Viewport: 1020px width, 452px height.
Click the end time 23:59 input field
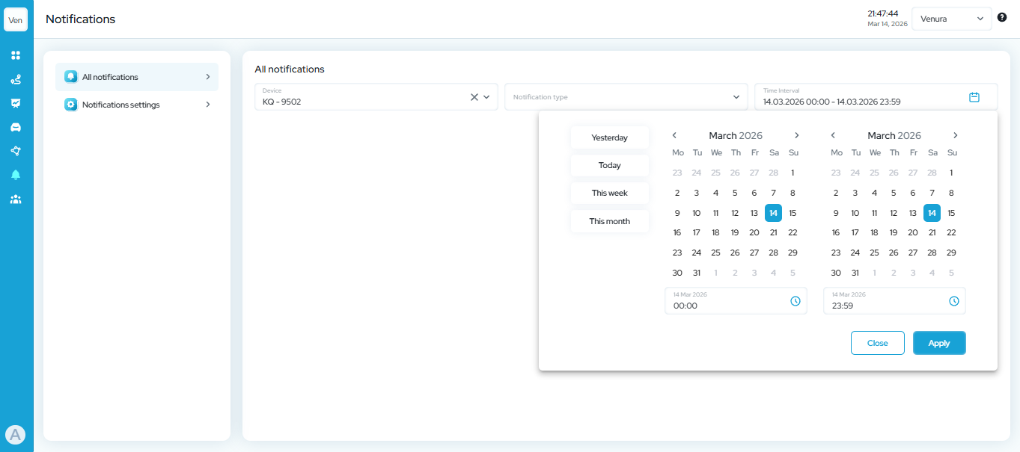pyautogui.click(x=883, y=306)
